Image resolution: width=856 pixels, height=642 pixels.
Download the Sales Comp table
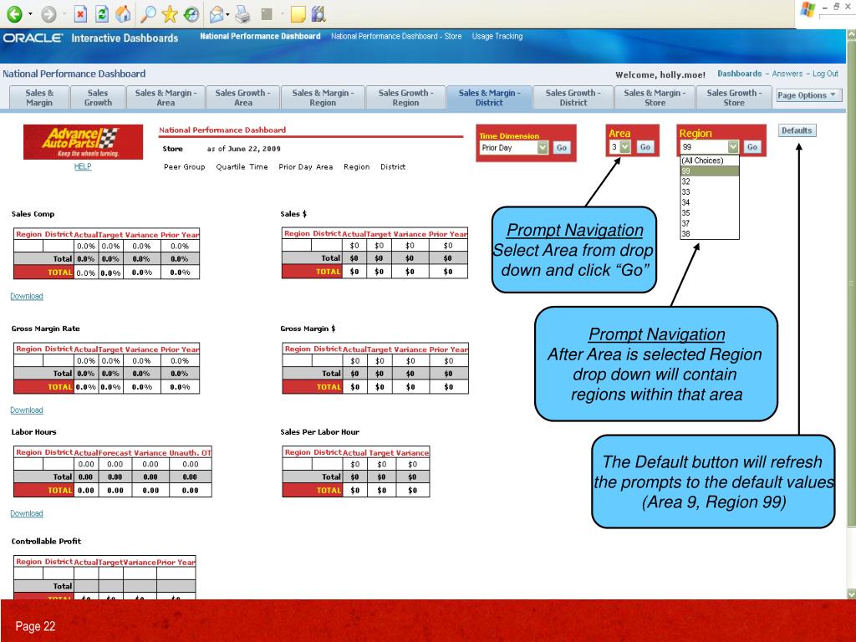click(x=27, y=296)
